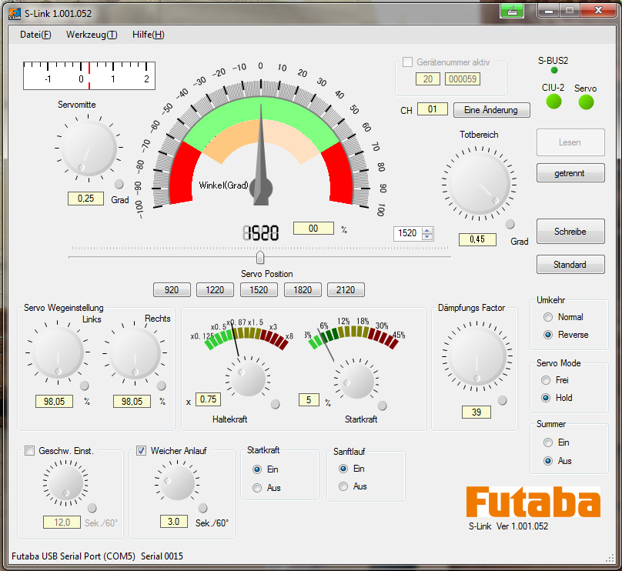Select Ein under Sanftlauf
622x571 pixels.
[x=343, y=469]
